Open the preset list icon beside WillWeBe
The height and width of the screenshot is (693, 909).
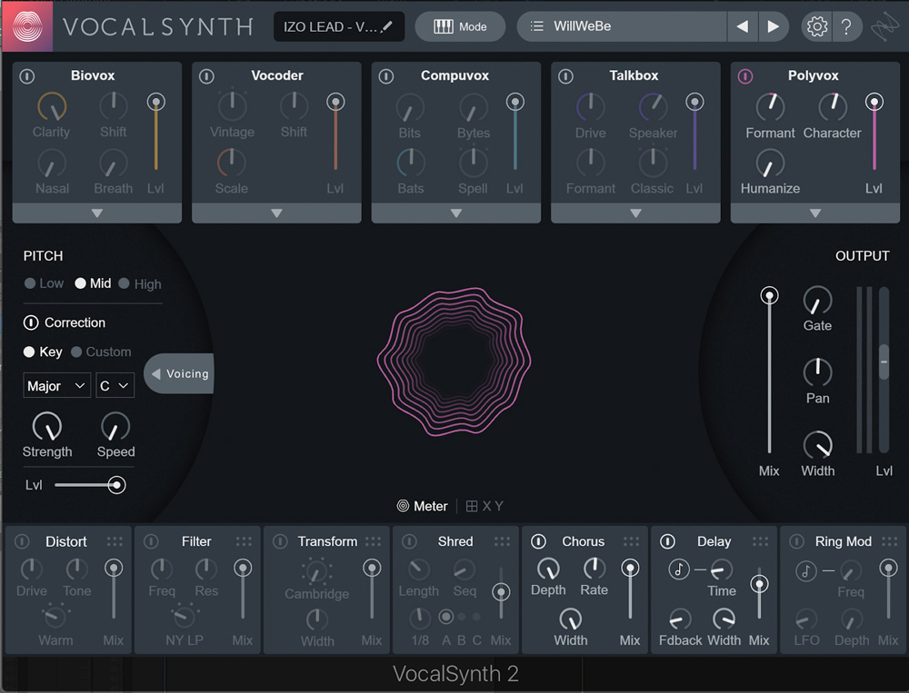coord(537,26)
